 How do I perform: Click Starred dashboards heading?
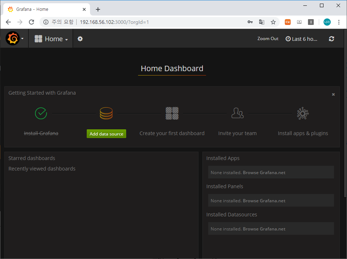click(x=32, y=158)
